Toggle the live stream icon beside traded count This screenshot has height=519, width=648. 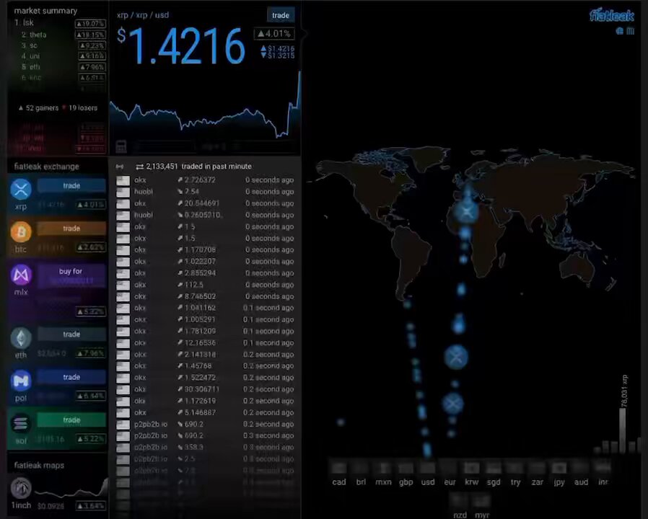click(120, 167)
